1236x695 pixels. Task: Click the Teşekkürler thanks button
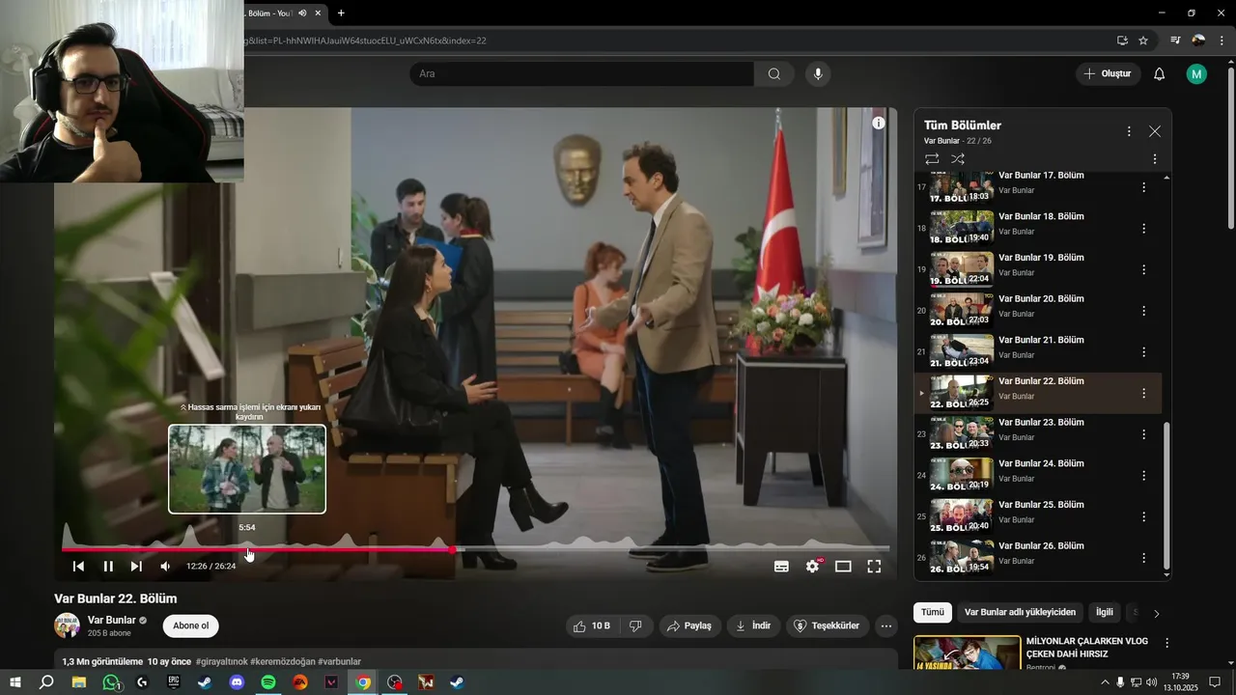(828, 625)
